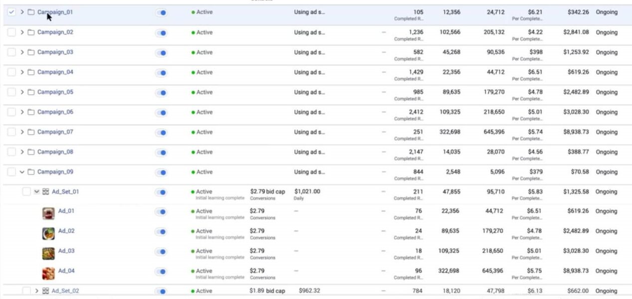Click the folder icon beside Campaign_02
632x299 pixels.
[x=31, y=32]
